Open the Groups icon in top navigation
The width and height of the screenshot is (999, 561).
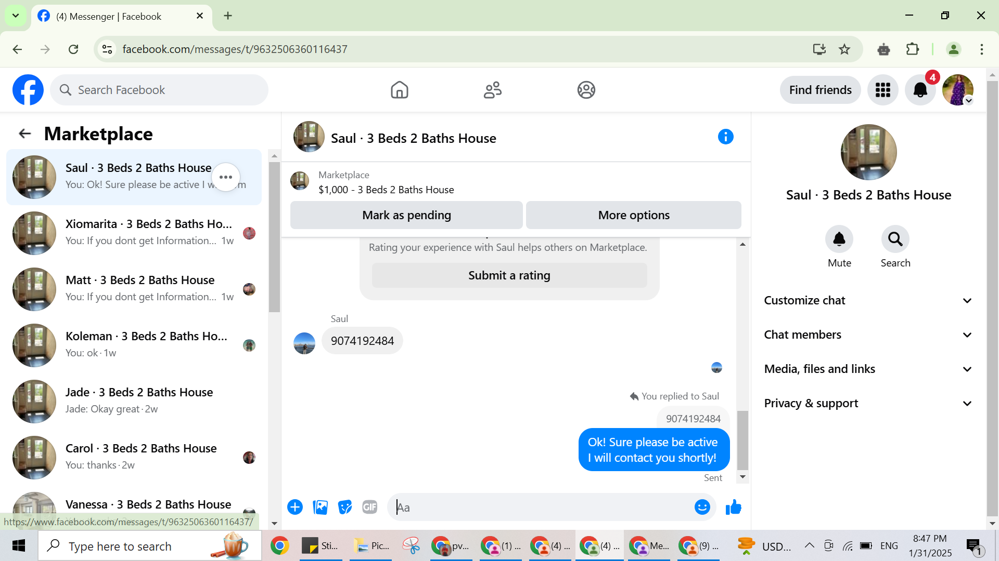586,90
